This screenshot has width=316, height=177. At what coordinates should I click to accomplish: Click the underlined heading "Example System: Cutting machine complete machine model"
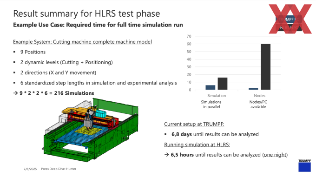82,42
